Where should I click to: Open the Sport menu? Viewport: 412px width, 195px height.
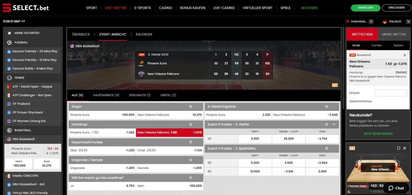(91, 8)
